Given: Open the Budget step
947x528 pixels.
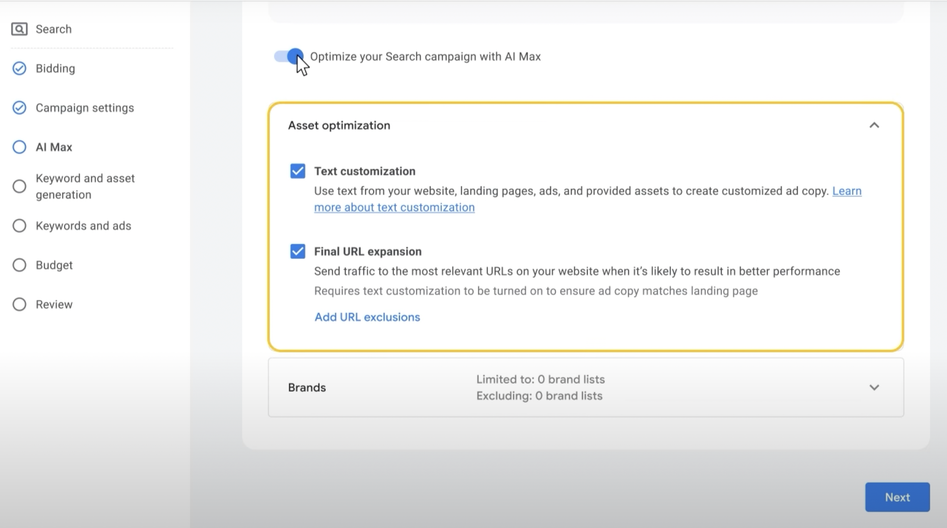Looking at the screenshot, I should coord(54,265).
